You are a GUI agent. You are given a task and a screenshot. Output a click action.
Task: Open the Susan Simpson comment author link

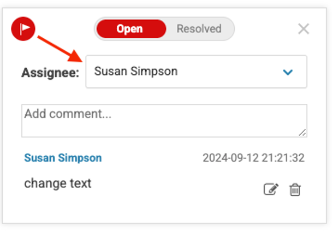(63, 158)
